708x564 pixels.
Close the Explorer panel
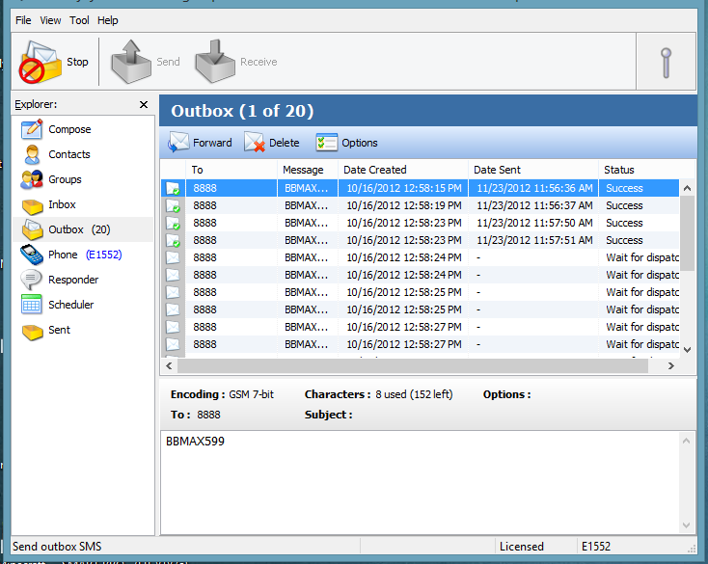[x=144, y=104]
